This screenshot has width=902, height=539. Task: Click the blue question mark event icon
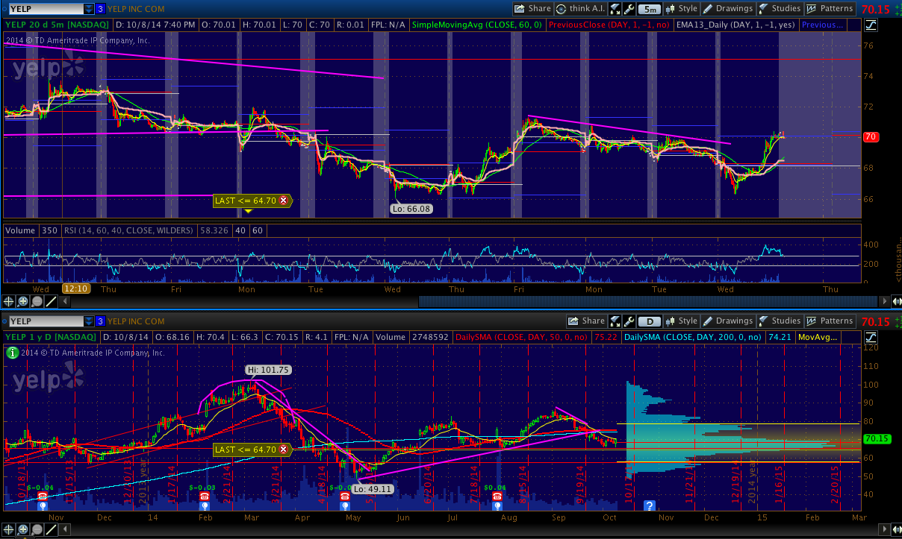click(650, 506)
